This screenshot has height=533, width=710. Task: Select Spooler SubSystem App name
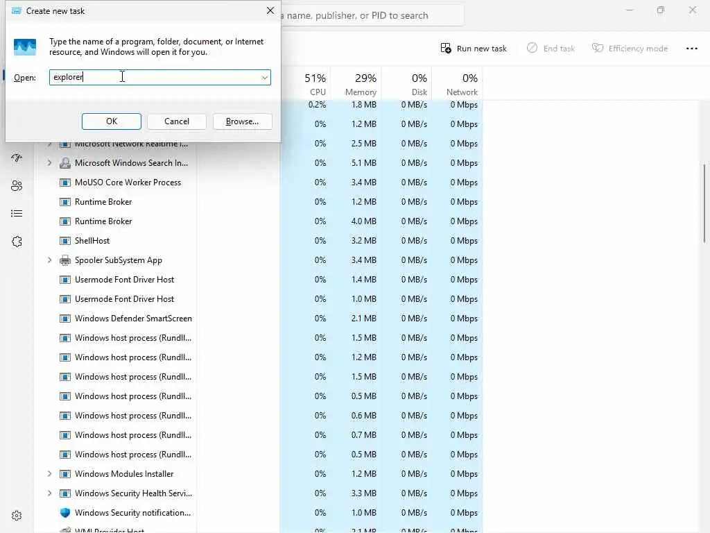coord(118,260)
